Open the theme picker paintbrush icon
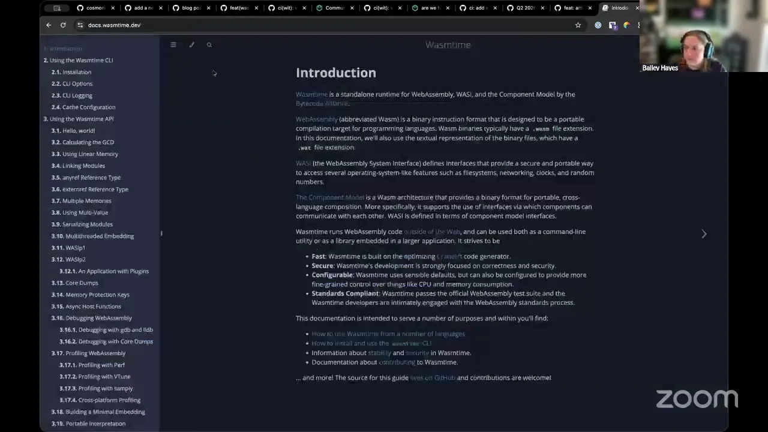Image resolution: width=768 pixels, height=432 pixels. (x=191, y=44)
